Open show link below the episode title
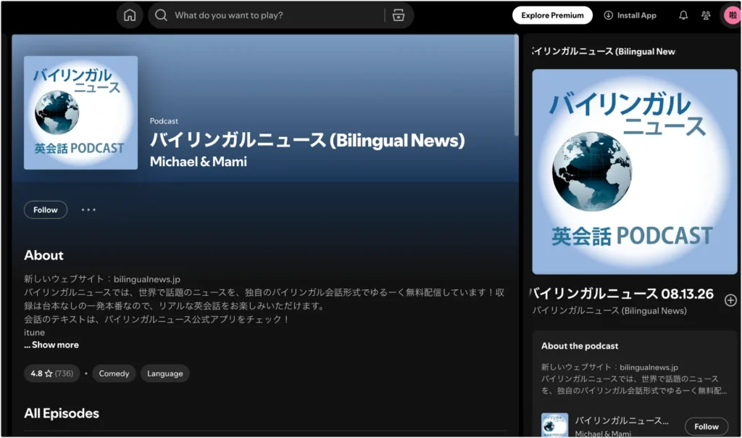Viewport: 742px width, 438px height. click(609, 310)
